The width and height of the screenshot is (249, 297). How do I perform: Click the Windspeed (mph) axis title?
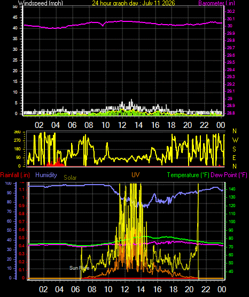pos(41,3)
